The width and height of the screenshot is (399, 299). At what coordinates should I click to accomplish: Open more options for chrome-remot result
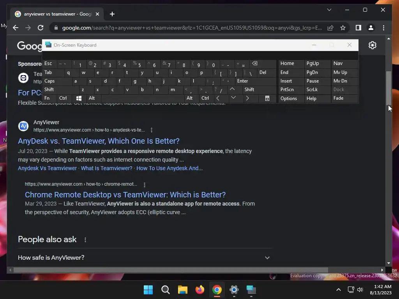[145, 185]
